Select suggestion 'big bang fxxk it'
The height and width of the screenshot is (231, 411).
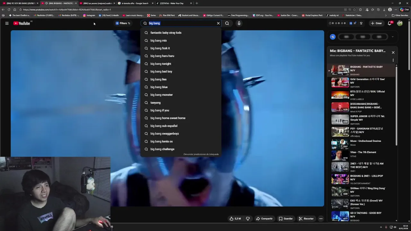click(x=181, y=48)
